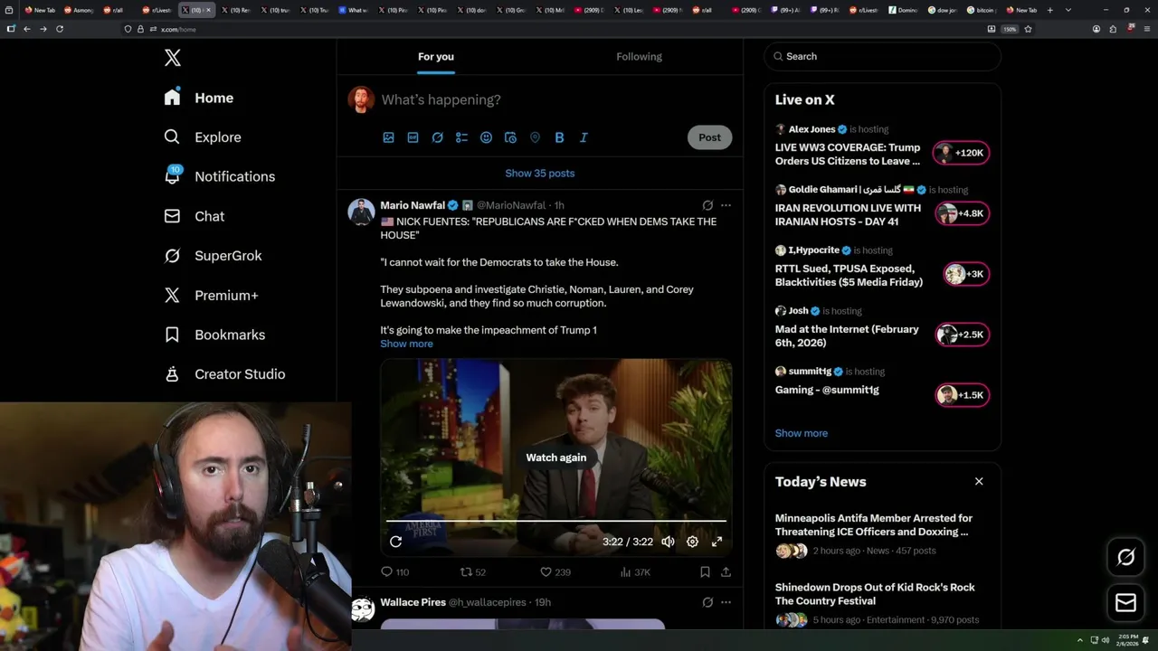
Task: Add media image to post
Action: 388,137
